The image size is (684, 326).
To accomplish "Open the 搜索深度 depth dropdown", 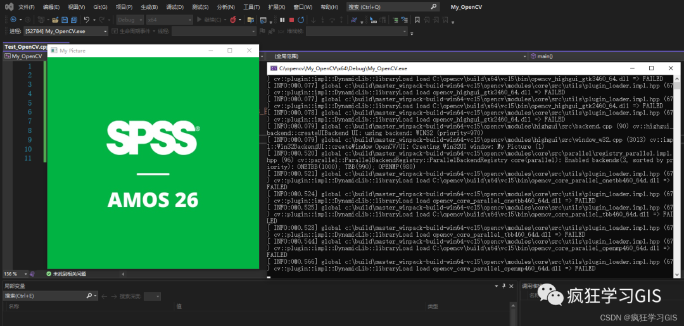I will (152, 296).
